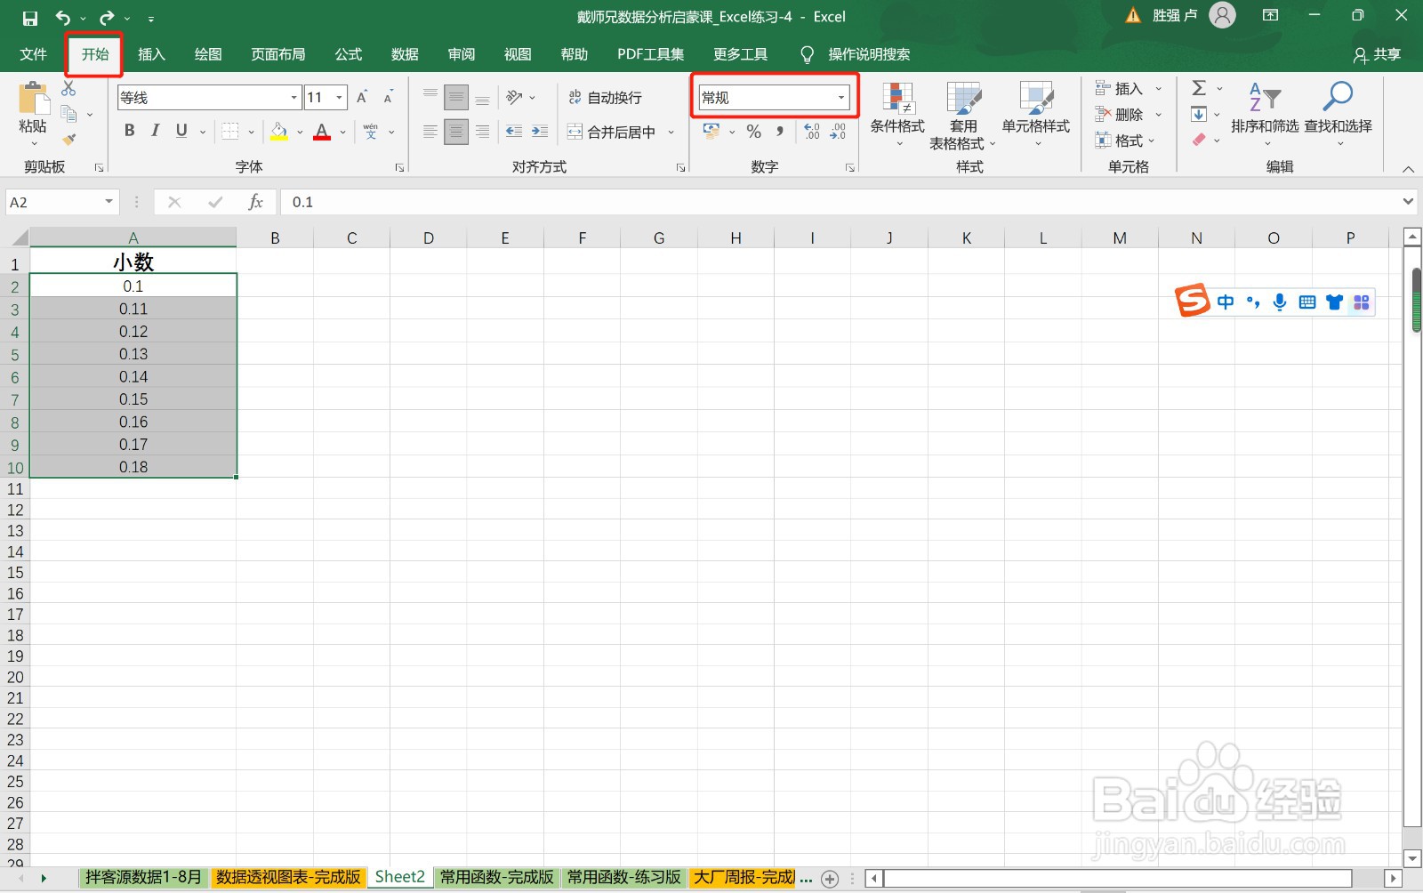Select the 格式刷 (Format Painter) icon
The width and height of the screenshot is (1423, 893).
tap(70, 138)
